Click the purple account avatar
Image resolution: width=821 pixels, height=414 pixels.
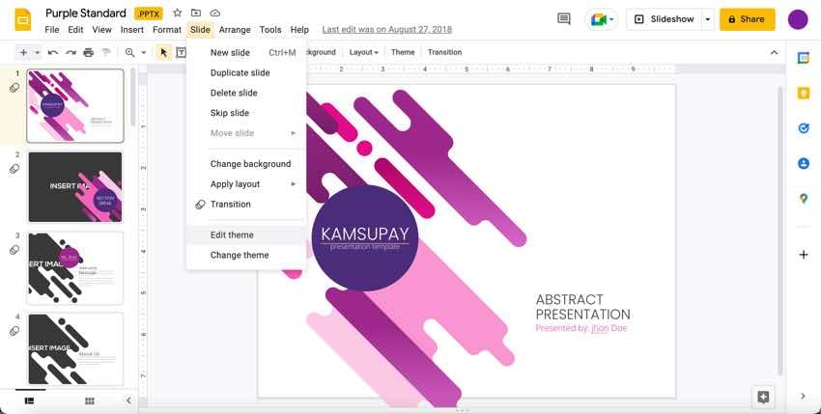click(798, 19)
